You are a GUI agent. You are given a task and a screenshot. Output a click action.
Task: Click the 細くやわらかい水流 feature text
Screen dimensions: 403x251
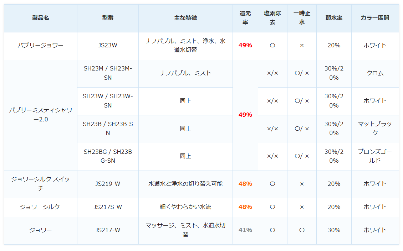point(185,207)
